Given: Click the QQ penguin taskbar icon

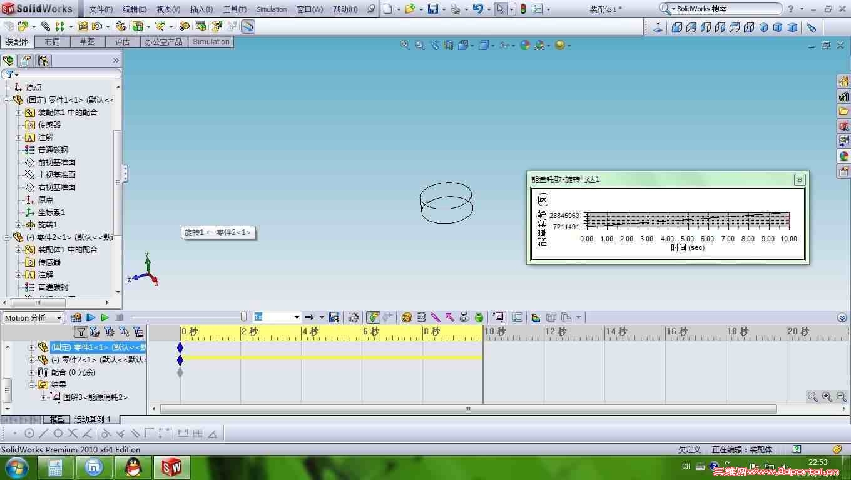Looking at the screenshot, I should click(133, 467).
